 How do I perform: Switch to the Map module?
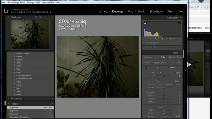pos(131,12)
